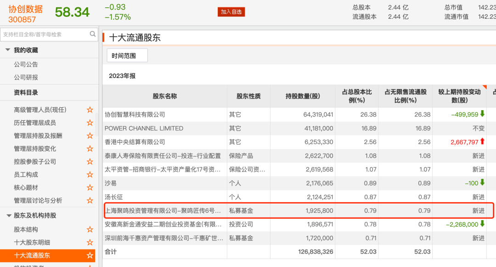This screenshot has height=267, width=496.
Task: Toggle star for 员工构成
Action: pyautogui.click(x=90, y=174)
